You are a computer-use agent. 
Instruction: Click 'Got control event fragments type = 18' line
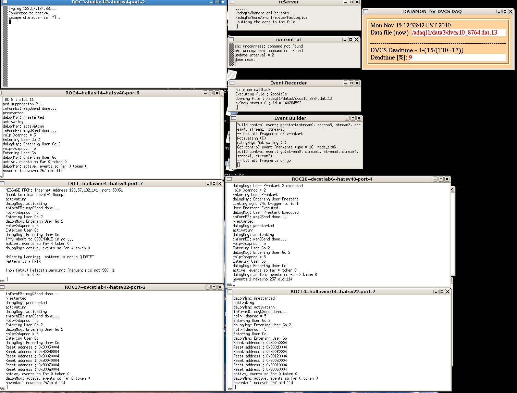(286, 147)
